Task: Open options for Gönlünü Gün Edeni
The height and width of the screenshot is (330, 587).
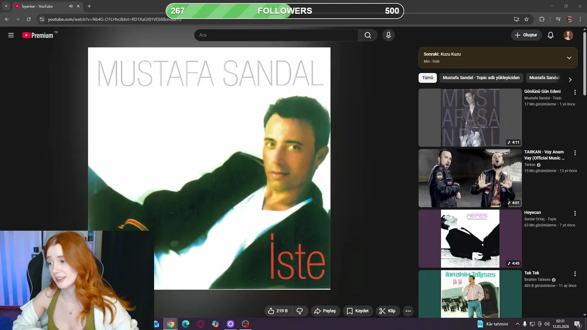Action: click(x=575, y=92)
